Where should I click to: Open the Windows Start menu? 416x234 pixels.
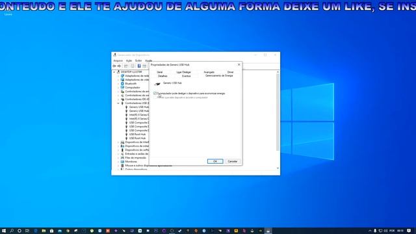pyautogui.click(x=4, y=231)
